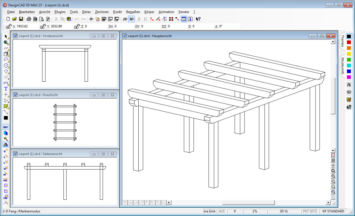Image resolution: width=355 pixels, height=216 pixels.
Task: Toggle the X coordinate lock
Action: (x=9, y=26)
